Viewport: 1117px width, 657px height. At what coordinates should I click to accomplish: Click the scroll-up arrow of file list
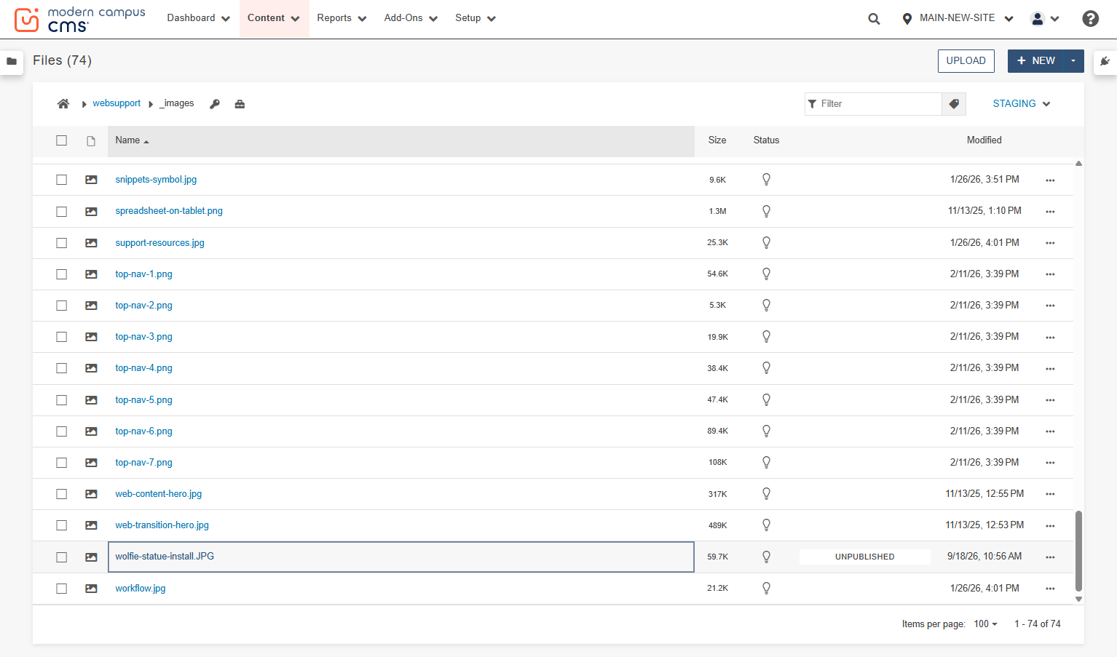coord(1078,164)
